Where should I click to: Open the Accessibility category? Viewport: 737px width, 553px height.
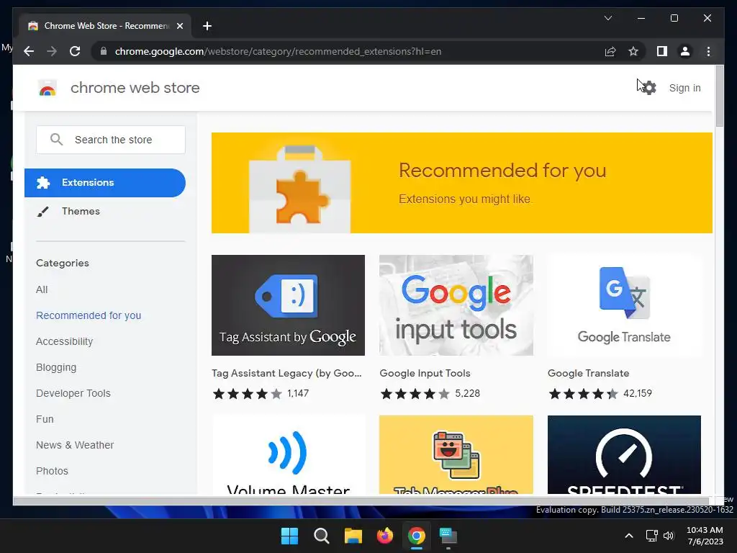(64, 341)
